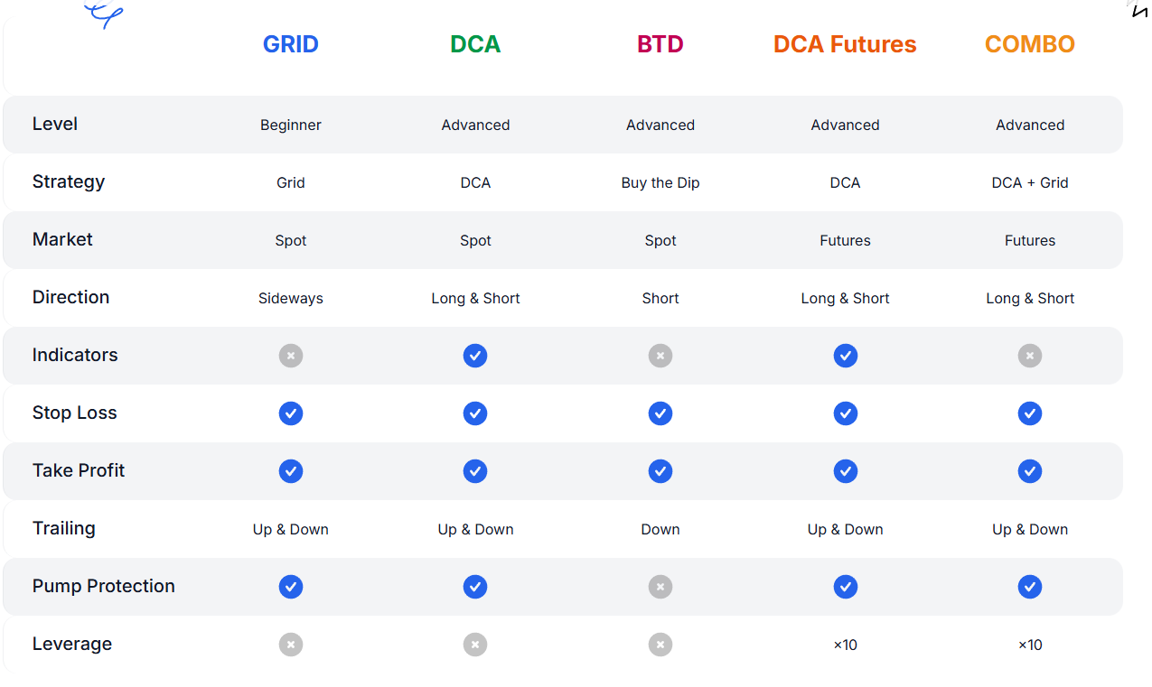Click the GRID column's Pump Protection checkmark

[x=291, y=587]
